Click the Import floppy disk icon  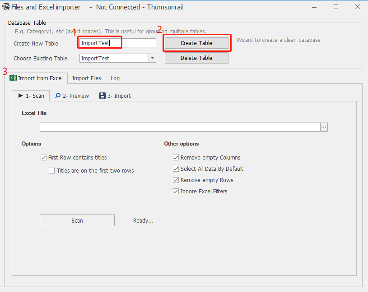point(102,96)
